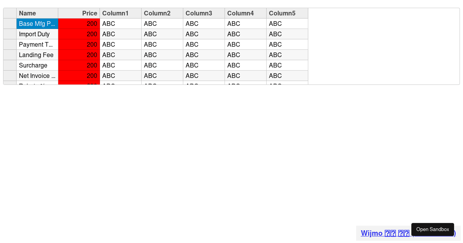
Task: Click the Column1 header cell
Action: [120, 13]
